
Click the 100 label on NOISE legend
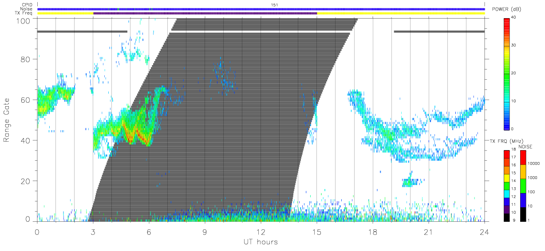(x=531, y=192)
